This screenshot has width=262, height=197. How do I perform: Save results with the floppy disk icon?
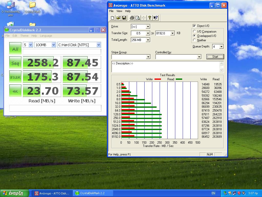coord(124,18)
